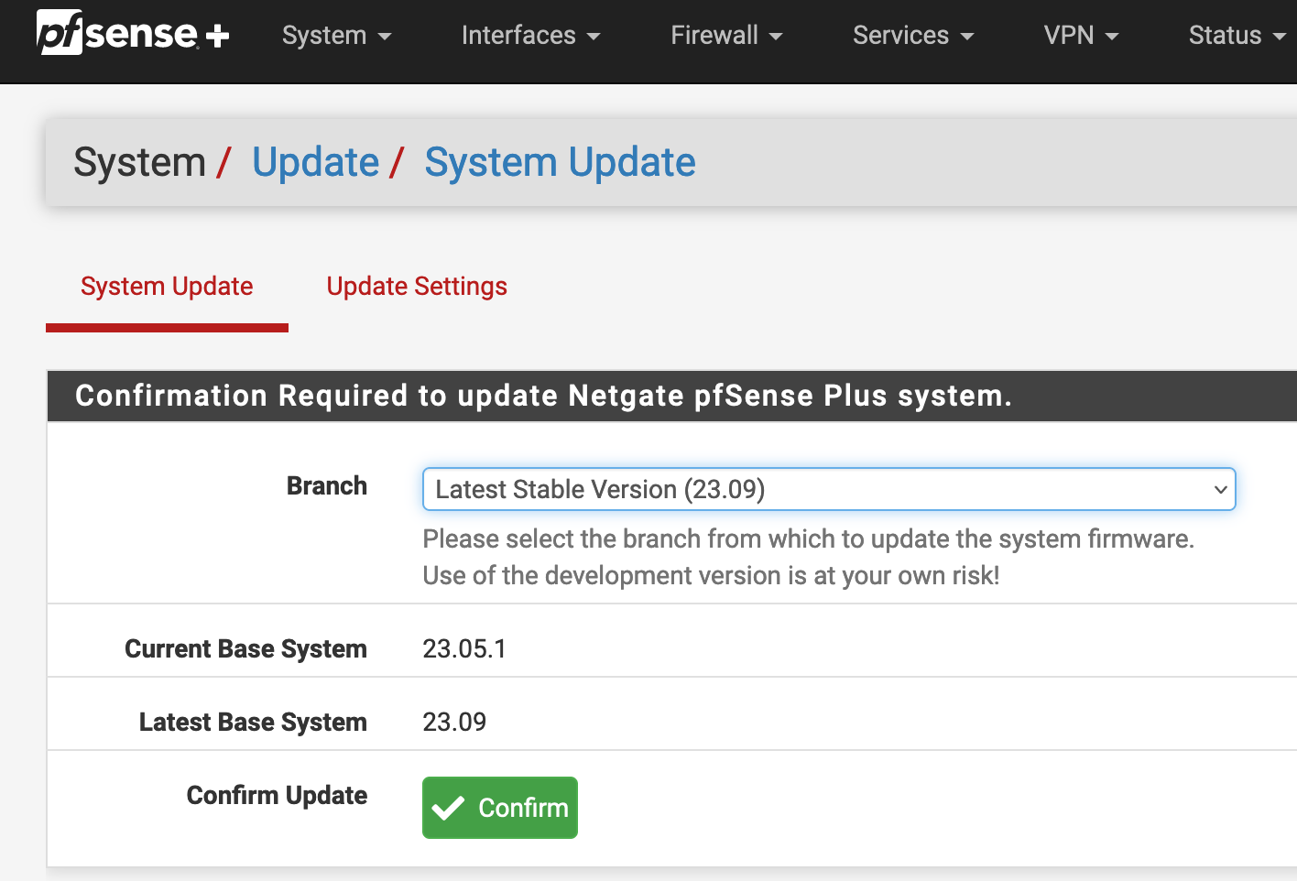Click the System Update breadcrumb link
1297x881 pixels.
tap(560, 162)
